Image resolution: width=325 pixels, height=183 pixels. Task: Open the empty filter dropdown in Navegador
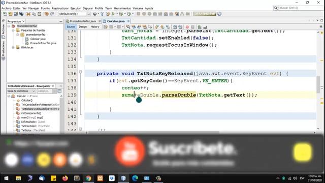(x=47, y=91)
